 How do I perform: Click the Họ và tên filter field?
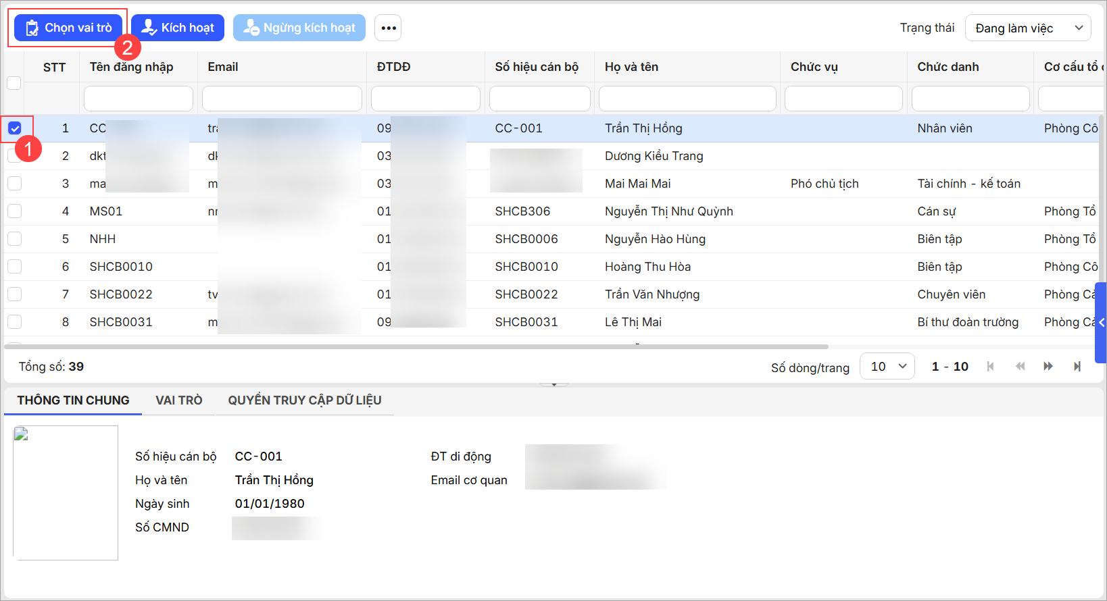(687, 99)
